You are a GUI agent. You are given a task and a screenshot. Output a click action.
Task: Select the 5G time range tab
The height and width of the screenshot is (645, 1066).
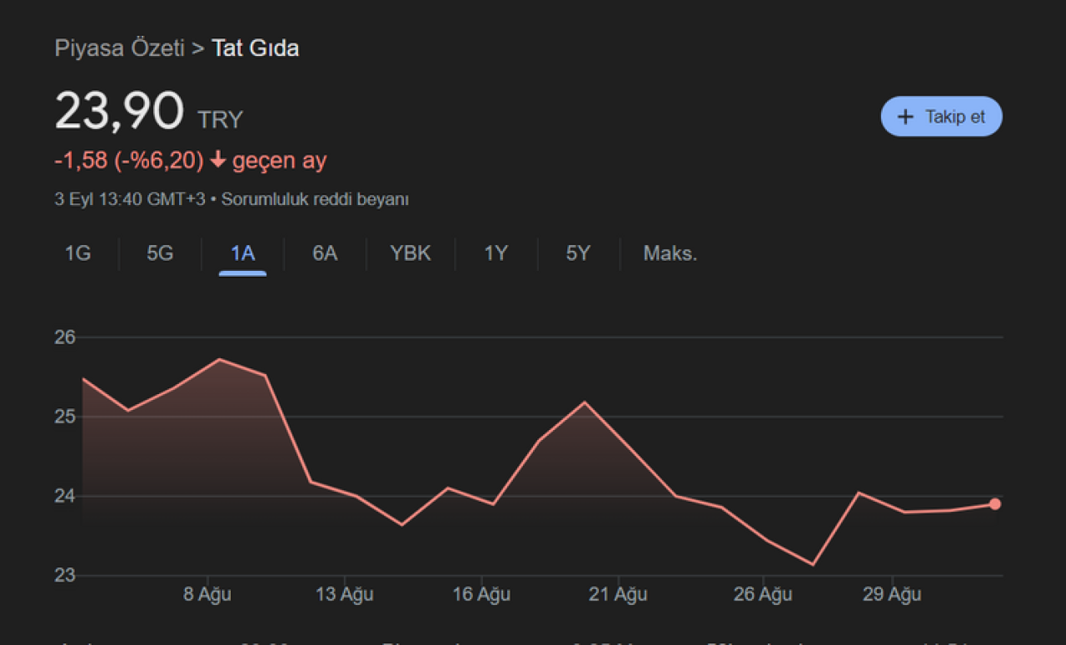(160, 253)
